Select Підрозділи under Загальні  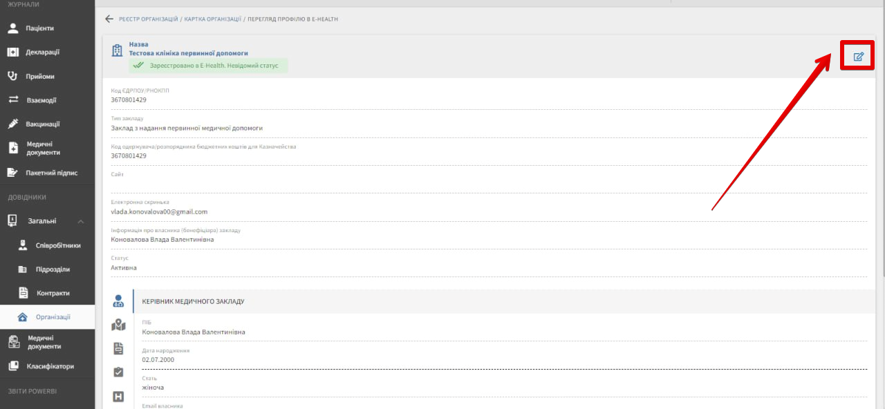53,269
